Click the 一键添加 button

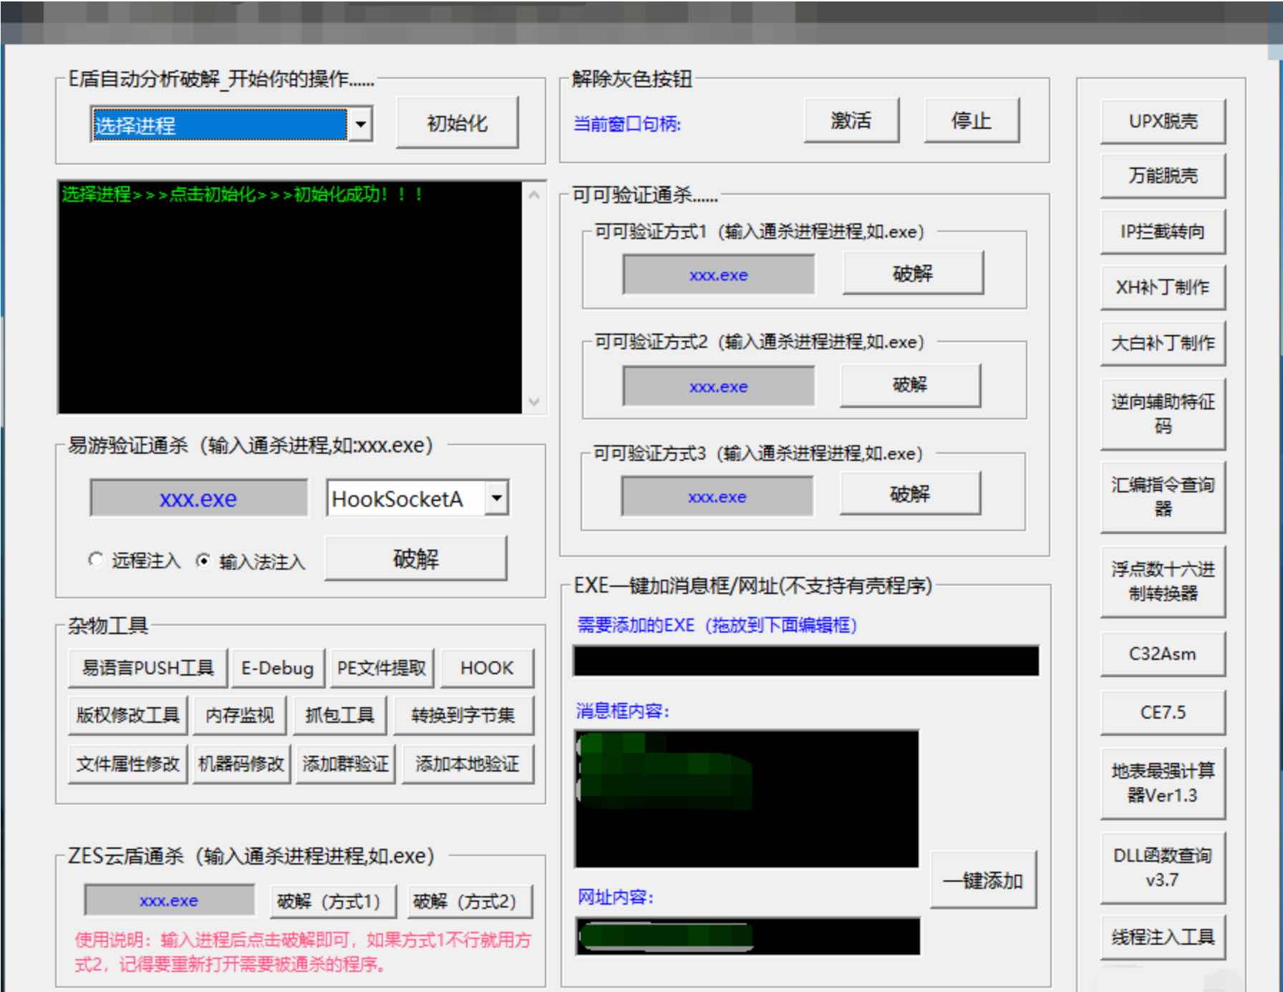point(983,880)
